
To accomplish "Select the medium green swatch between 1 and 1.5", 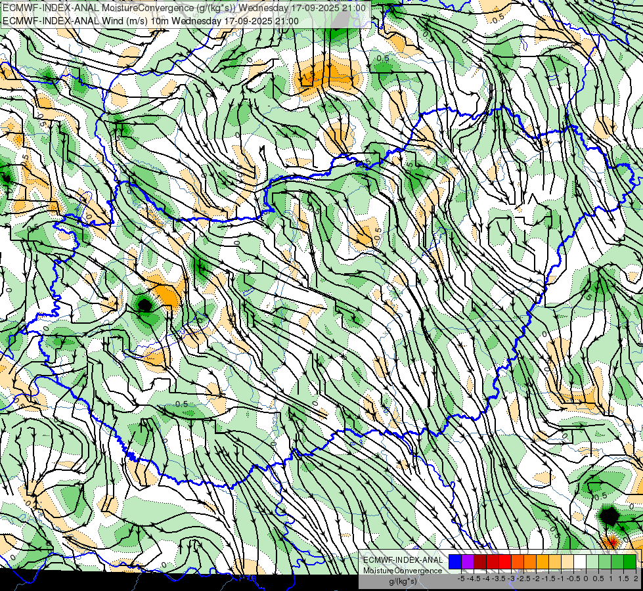I will 617,562.
